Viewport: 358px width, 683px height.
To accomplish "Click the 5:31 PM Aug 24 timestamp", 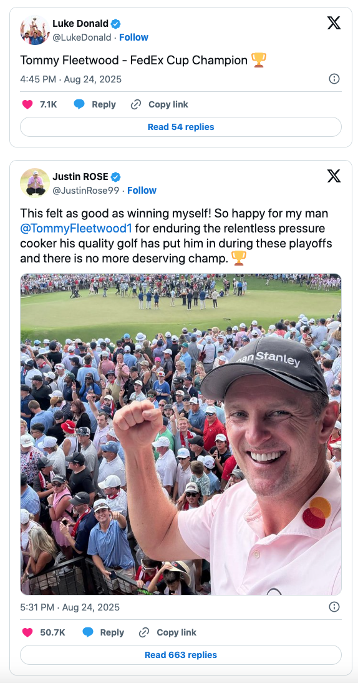I will (70, 607).
